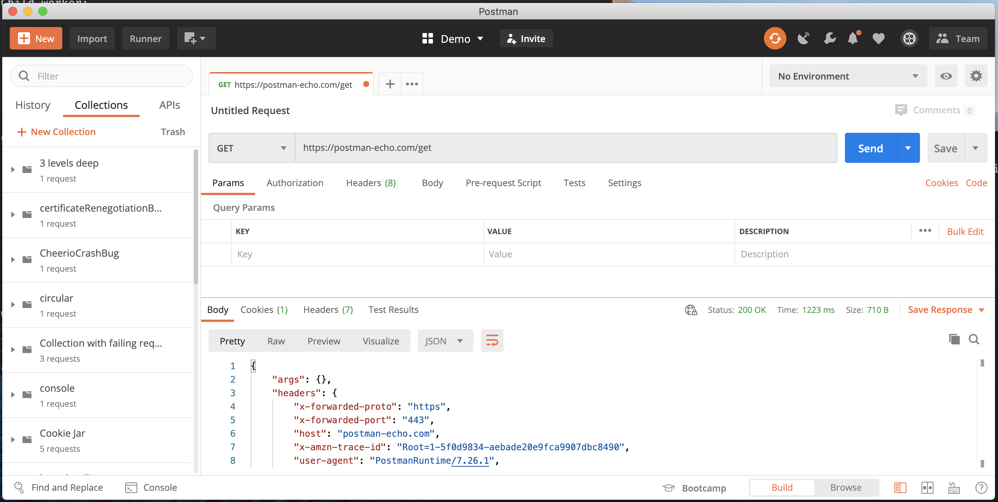Toggle line wrapping in response viewer
This screenshot has width=998, height=502.
point(491,341)
